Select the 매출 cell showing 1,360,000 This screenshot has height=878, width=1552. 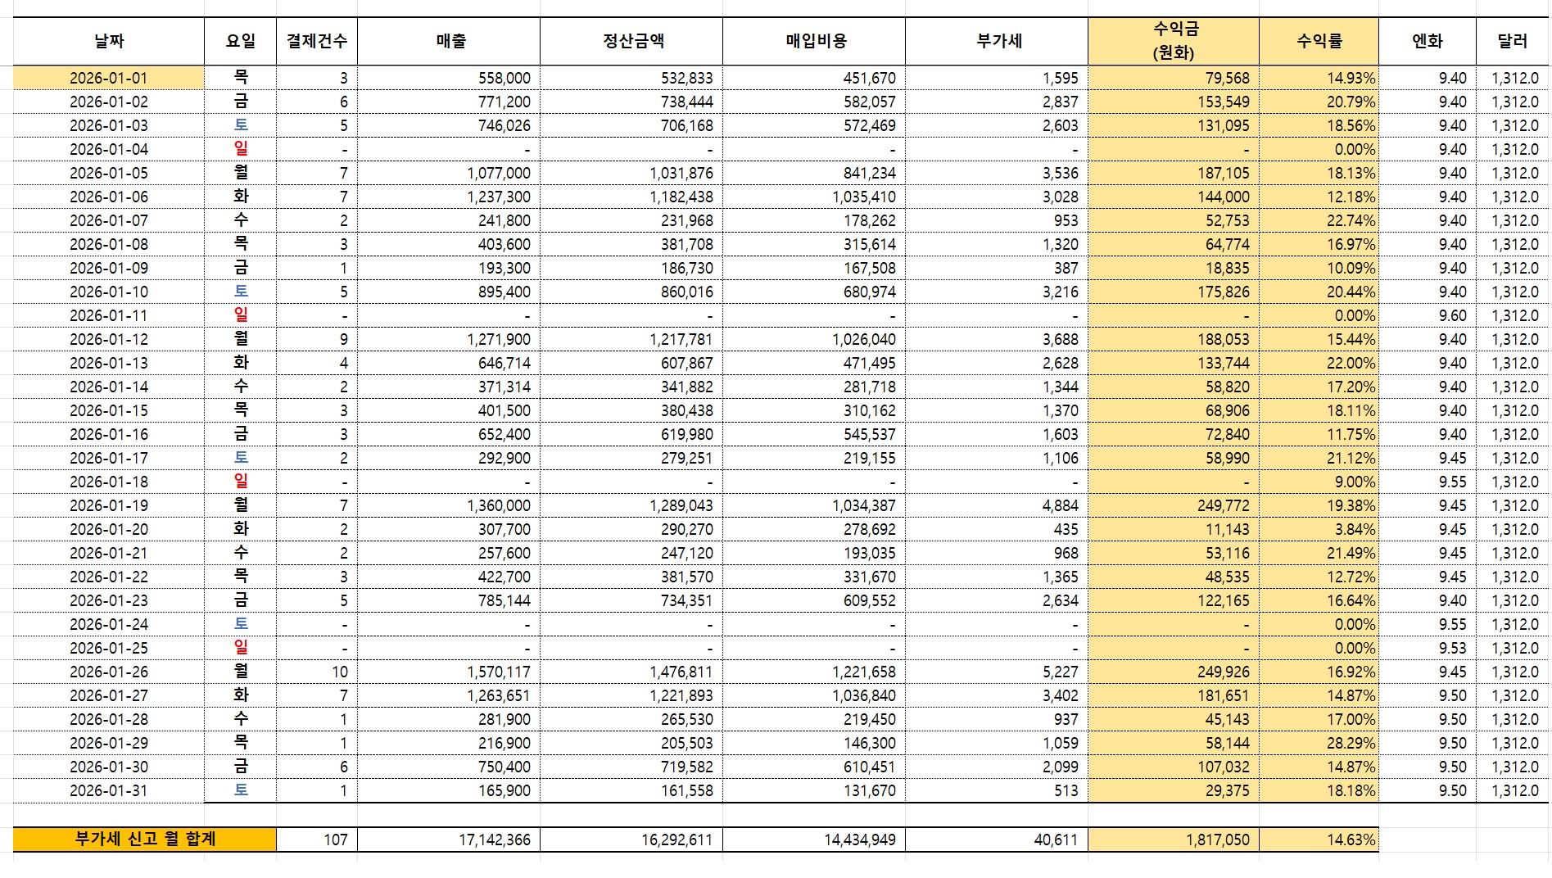449,505
